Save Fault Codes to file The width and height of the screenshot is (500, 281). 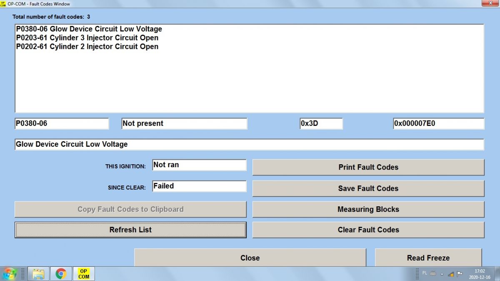point(368,188)
